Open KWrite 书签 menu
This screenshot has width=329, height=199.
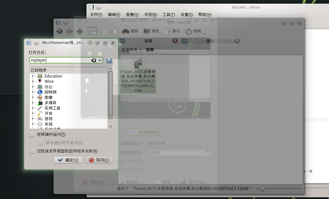pos(150,15)
